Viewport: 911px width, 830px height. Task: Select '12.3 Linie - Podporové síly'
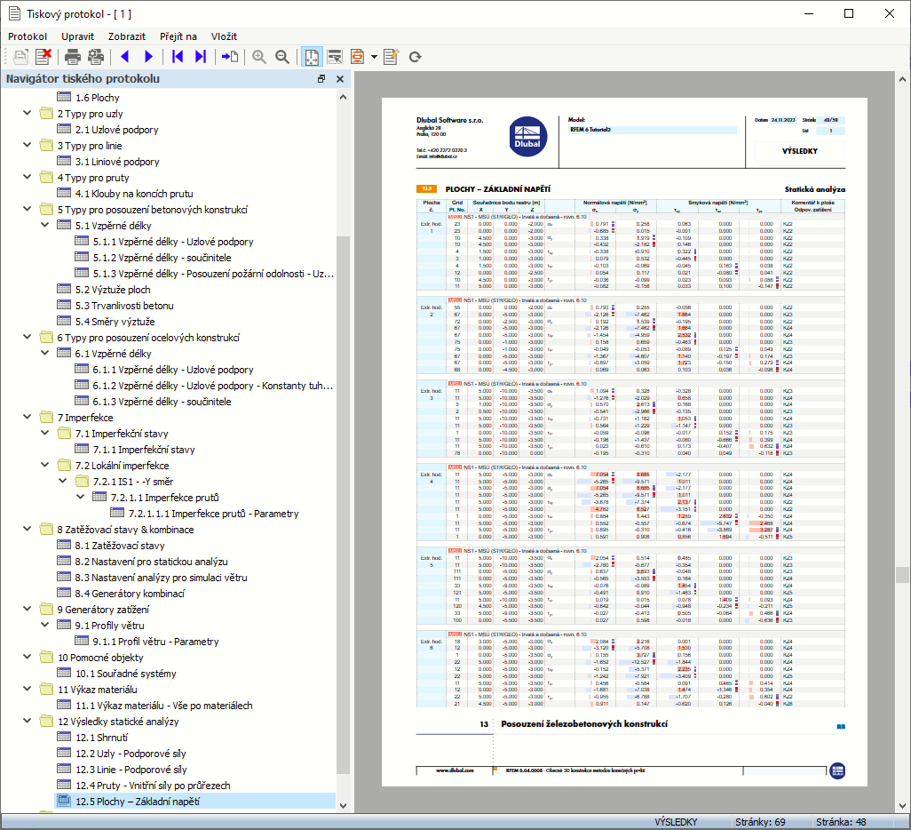pyautogui.click(x=131, y=770)
